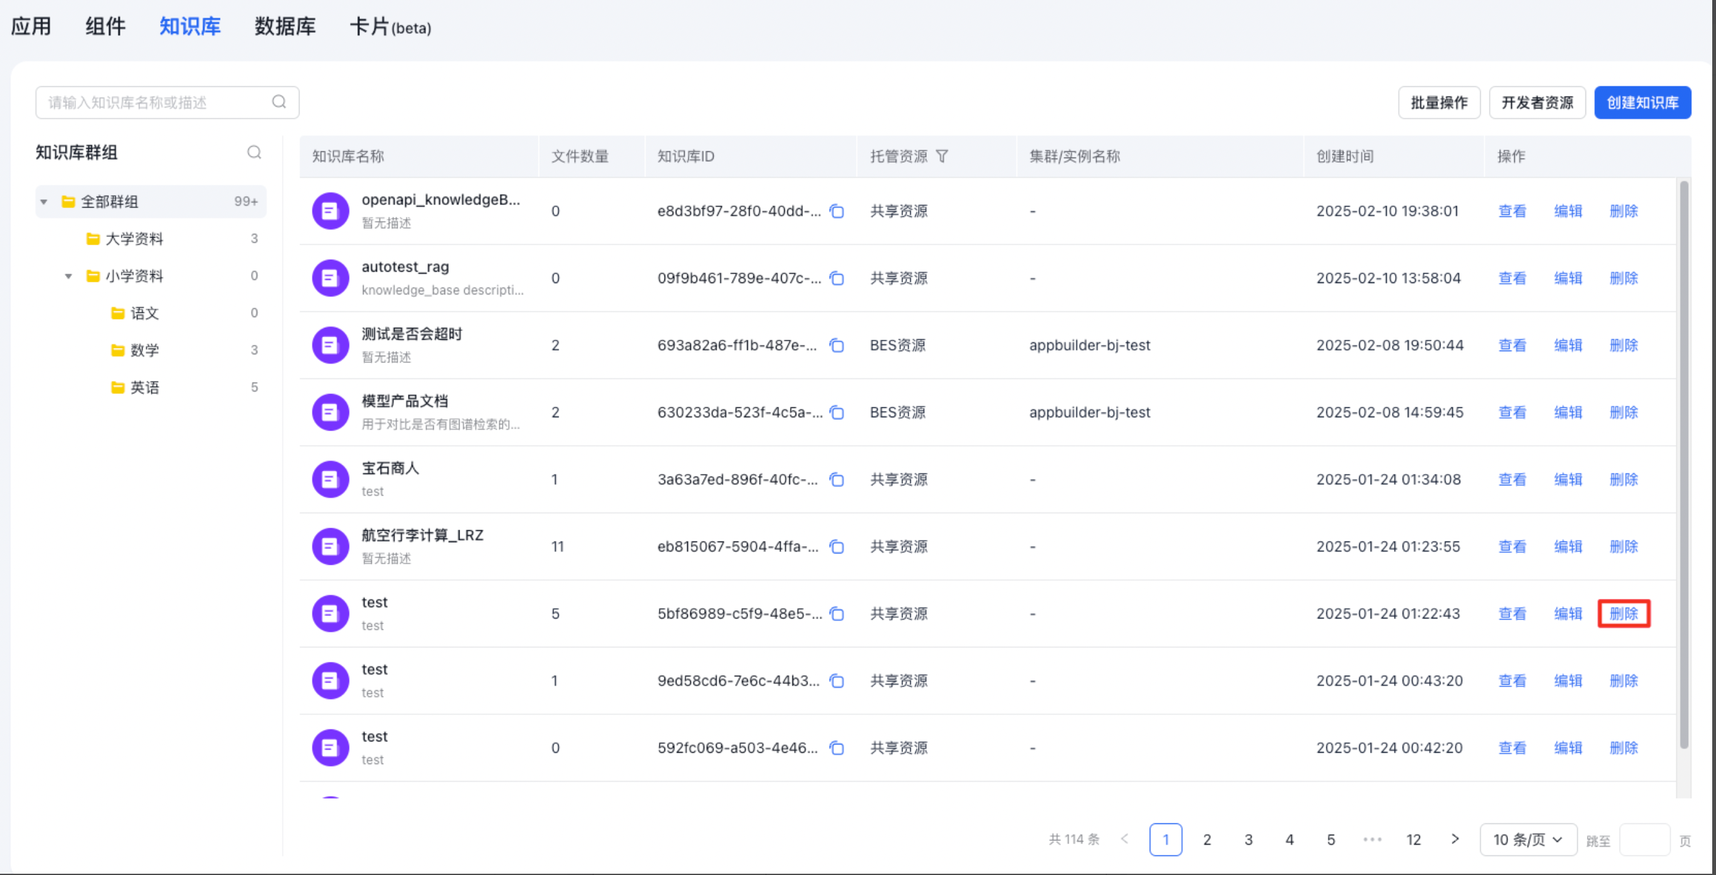Click the group panel search icon
This screenshot has width=1716, height=875.
pyautogui.click(x=254, y=153)
